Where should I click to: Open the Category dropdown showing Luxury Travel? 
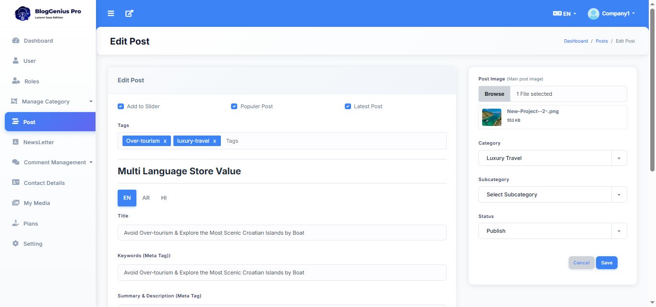[x=552, y=158]
